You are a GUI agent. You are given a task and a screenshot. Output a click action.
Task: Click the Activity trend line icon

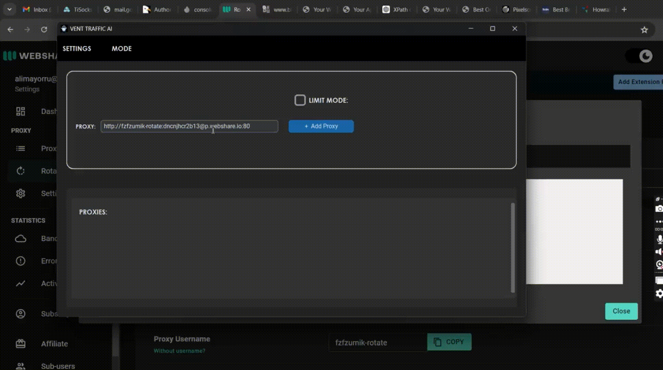(21, 283)
